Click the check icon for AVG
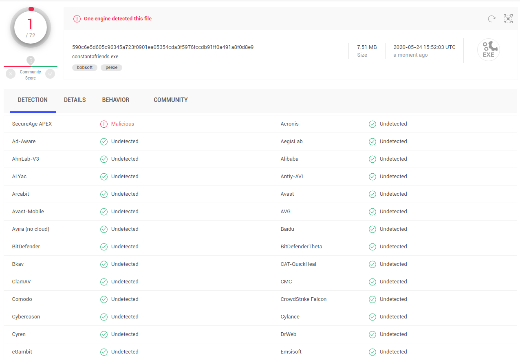 [372, 212]
